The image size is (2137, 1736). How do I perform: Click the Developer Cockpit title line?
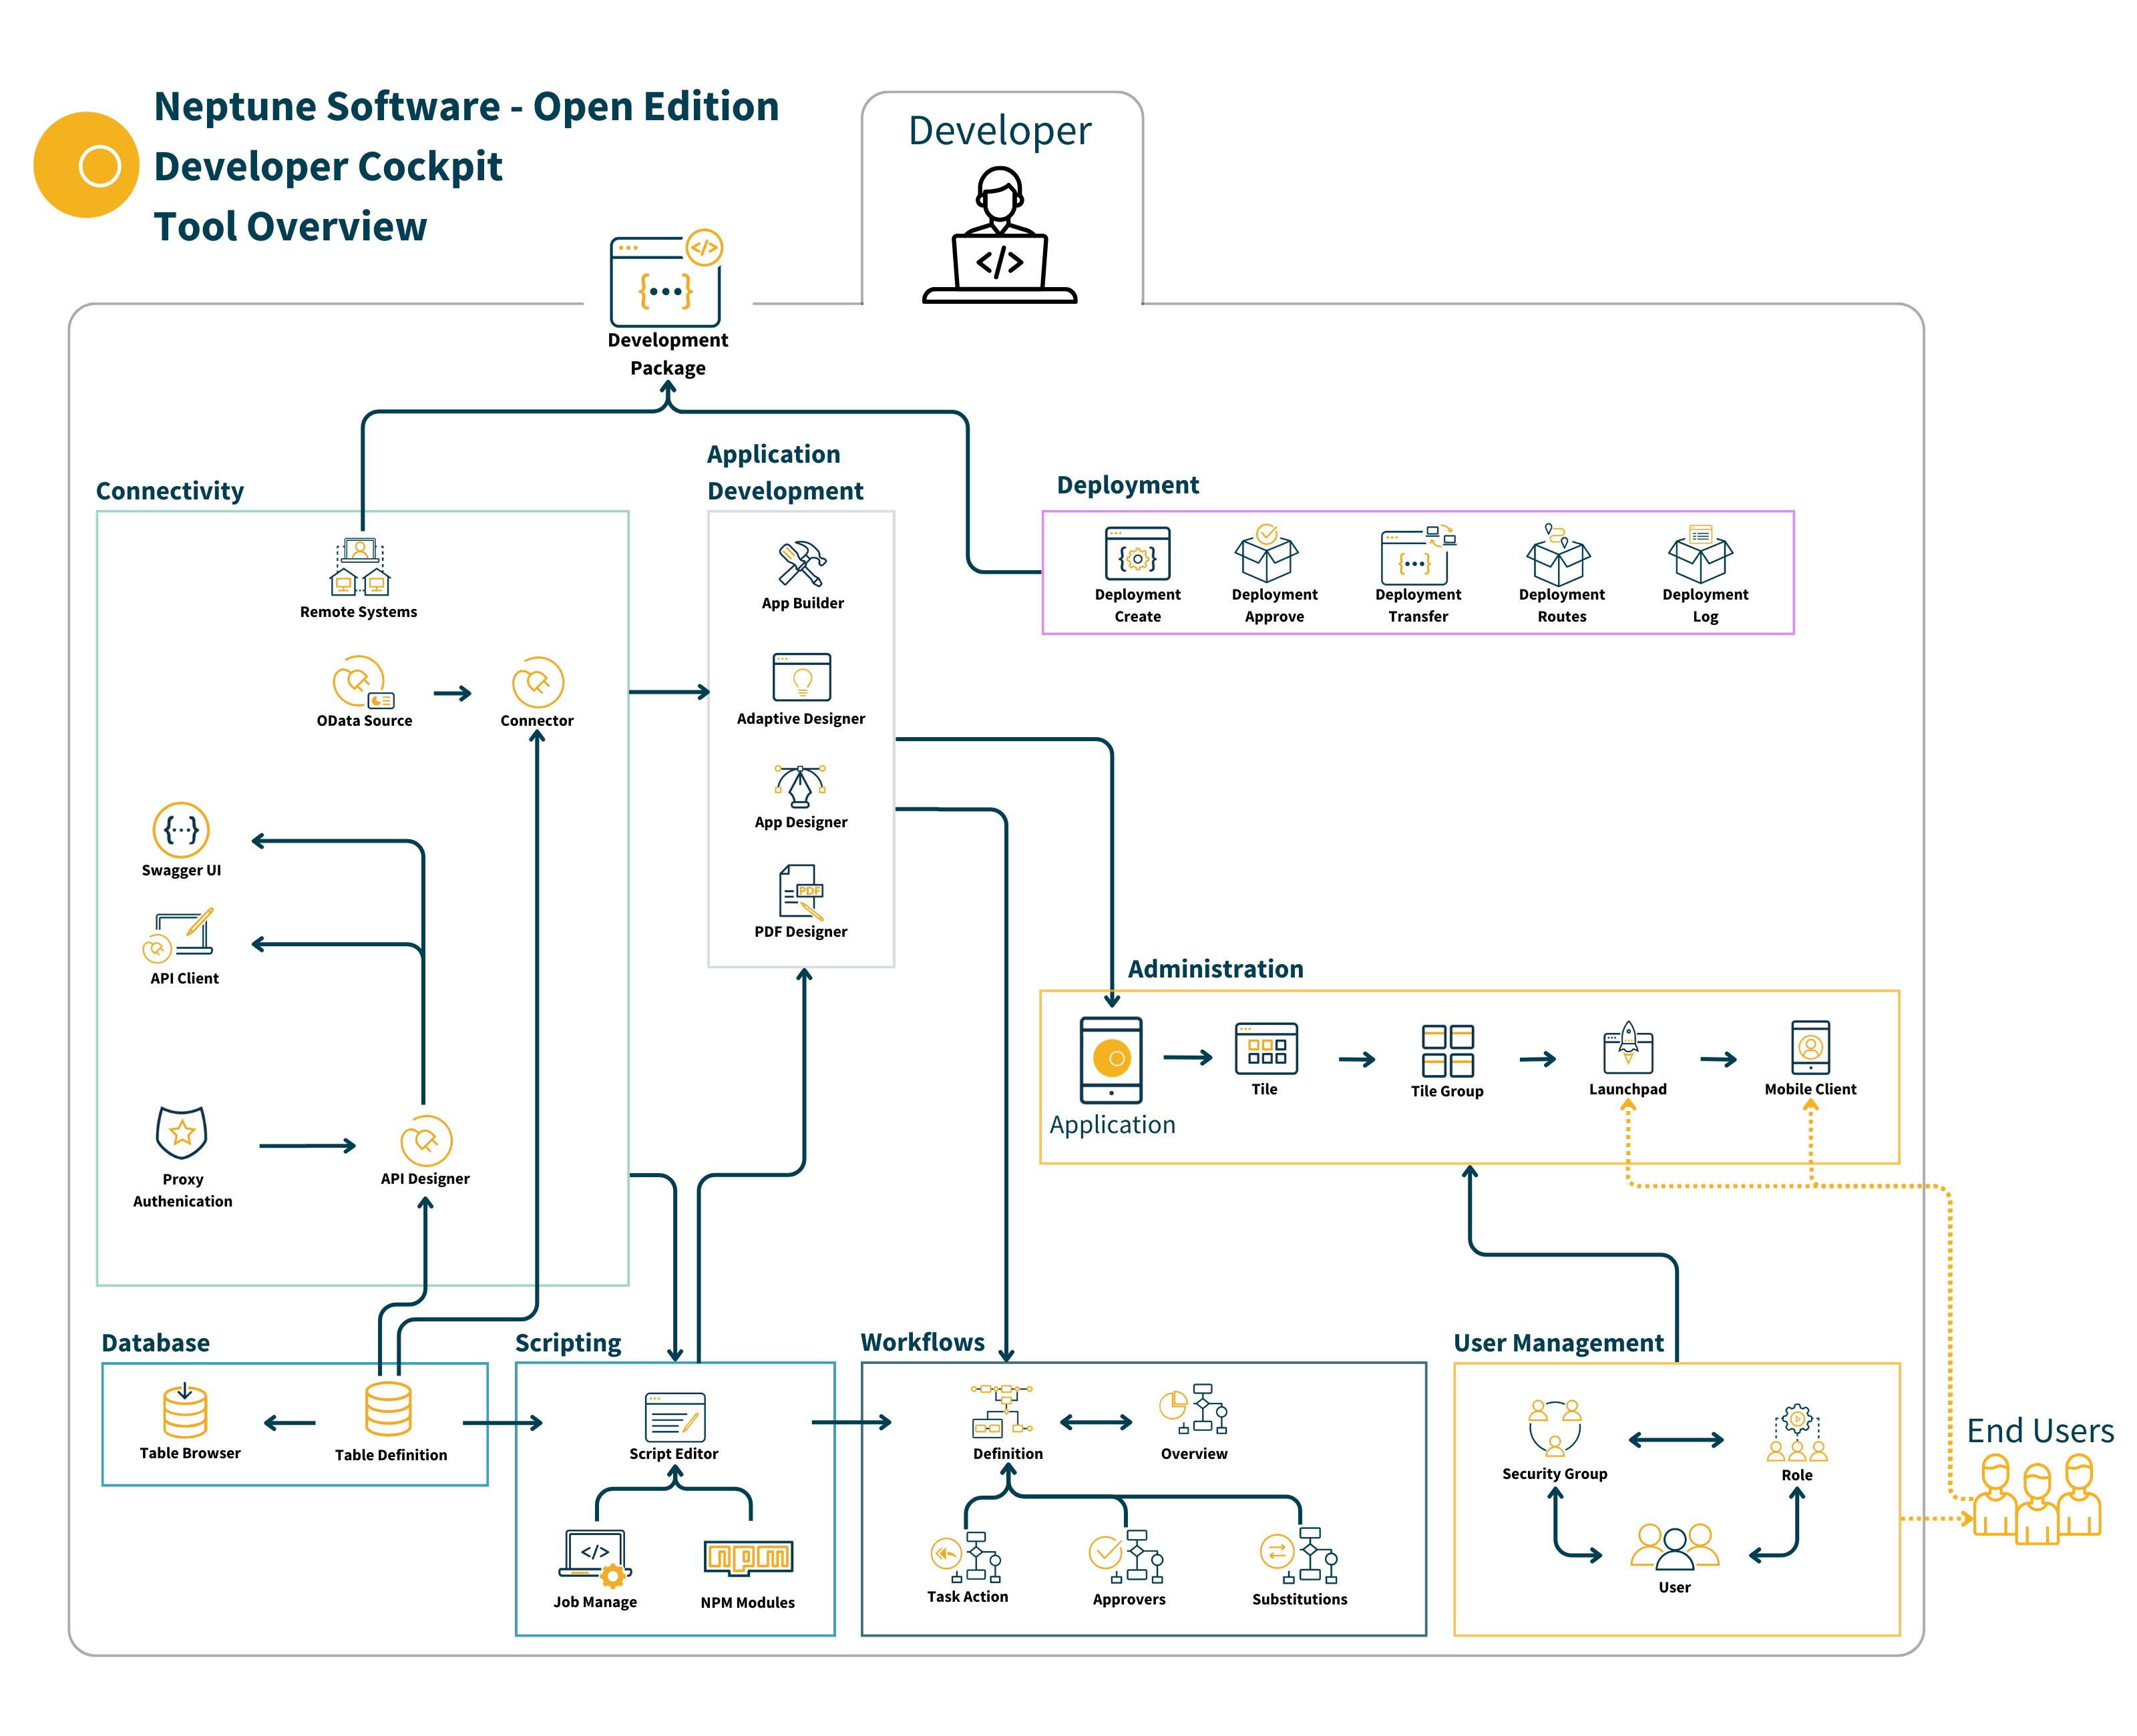pyautogui.click(x=328, y=166)
